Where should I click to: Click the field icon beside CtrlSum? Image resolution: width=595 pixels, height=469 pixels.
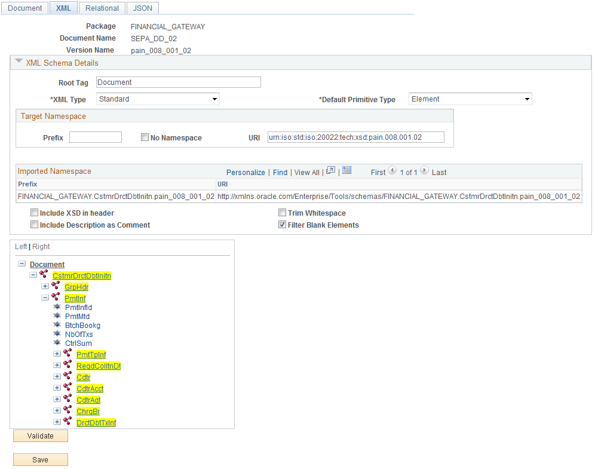pos(57,343)
